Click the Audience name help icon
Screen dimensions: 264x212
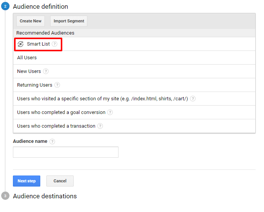click(x=52, y=141)
